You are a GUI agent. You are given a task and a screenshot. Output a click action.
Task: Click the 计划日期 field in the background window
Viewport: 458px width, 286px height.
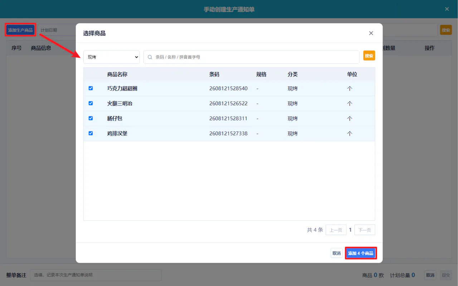[57, 30]
